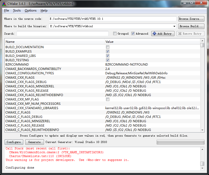Open the File menu
This screenshot has width=209, height=175.
coord(6,11)
